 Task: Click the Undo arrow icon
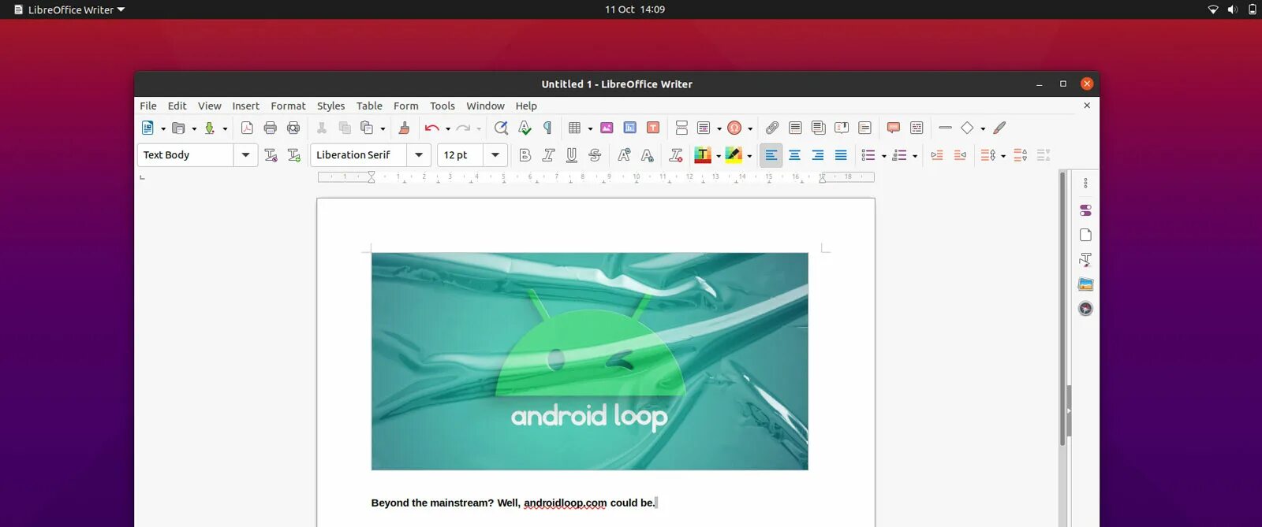pyautogui.click(x=431, y=128)
